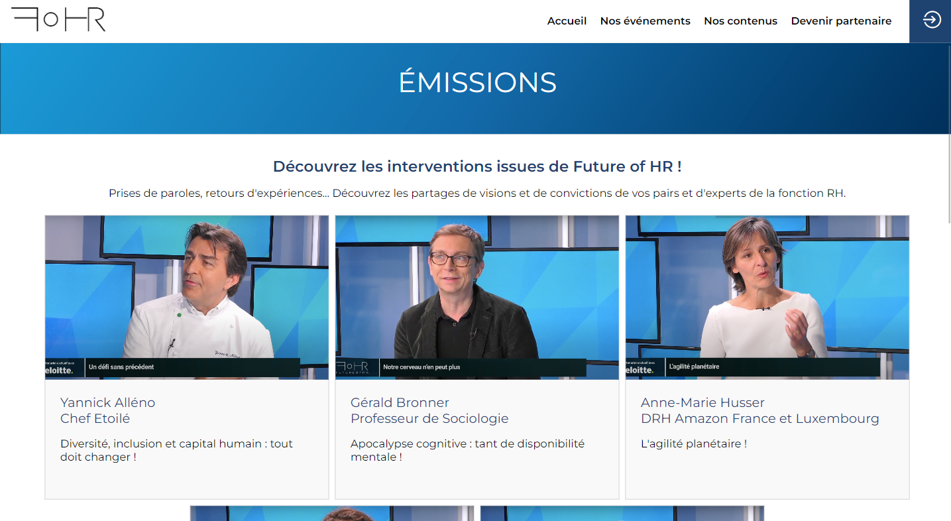Screen dimensions: 951x521
Task: Click the L'agilité planétaire description
Action: click(693, 443)
